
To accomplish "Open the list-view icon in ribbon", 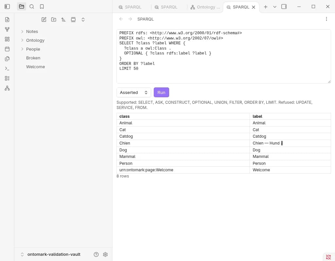I will 7,78.
